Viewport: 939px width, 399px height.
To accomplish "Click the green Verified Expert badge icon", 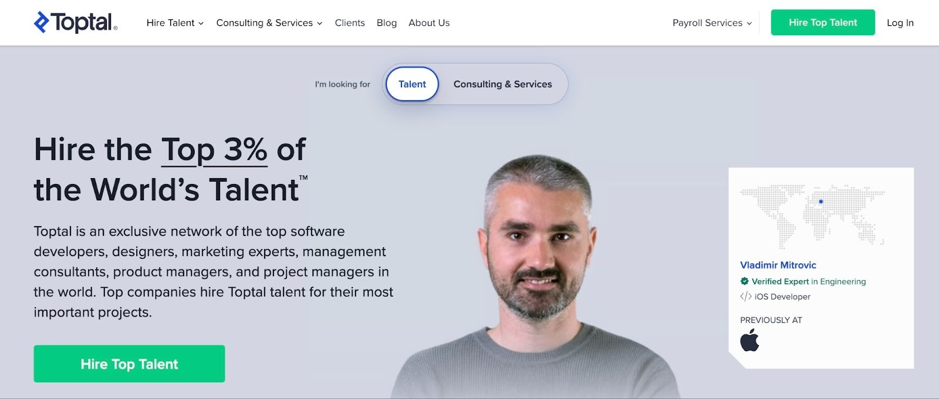I will click(744, 281).
